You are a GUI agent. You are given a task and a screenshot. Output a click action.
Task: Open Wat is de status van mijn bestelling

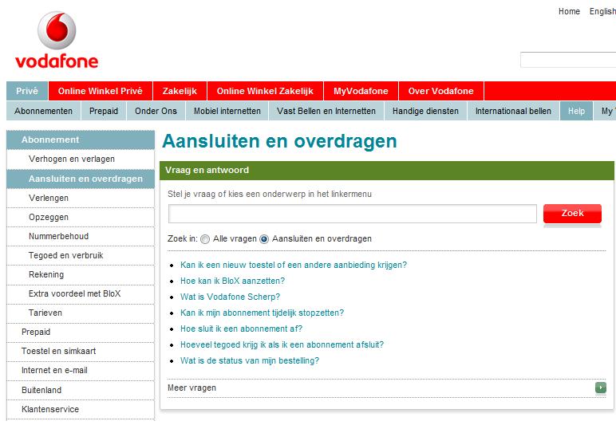(250, 361)
